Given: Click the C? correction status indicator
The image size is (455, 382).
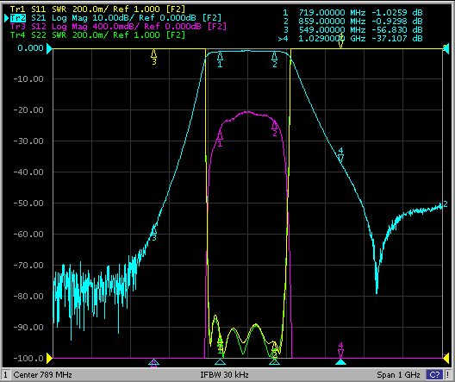Looking at the screenshot, I should 434,375.
